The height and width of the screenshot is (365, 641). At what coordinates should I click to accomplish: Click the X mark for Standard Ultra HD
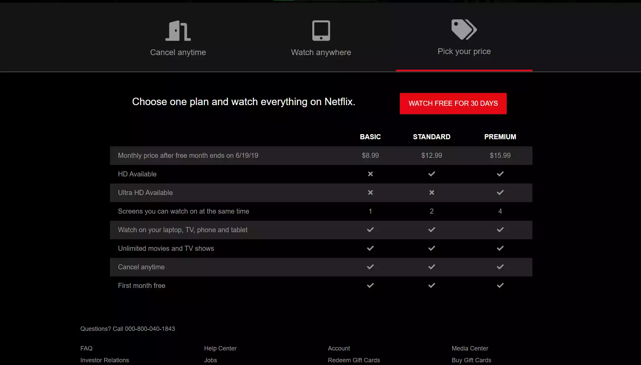pyautogui.click(x=432, y=193)
